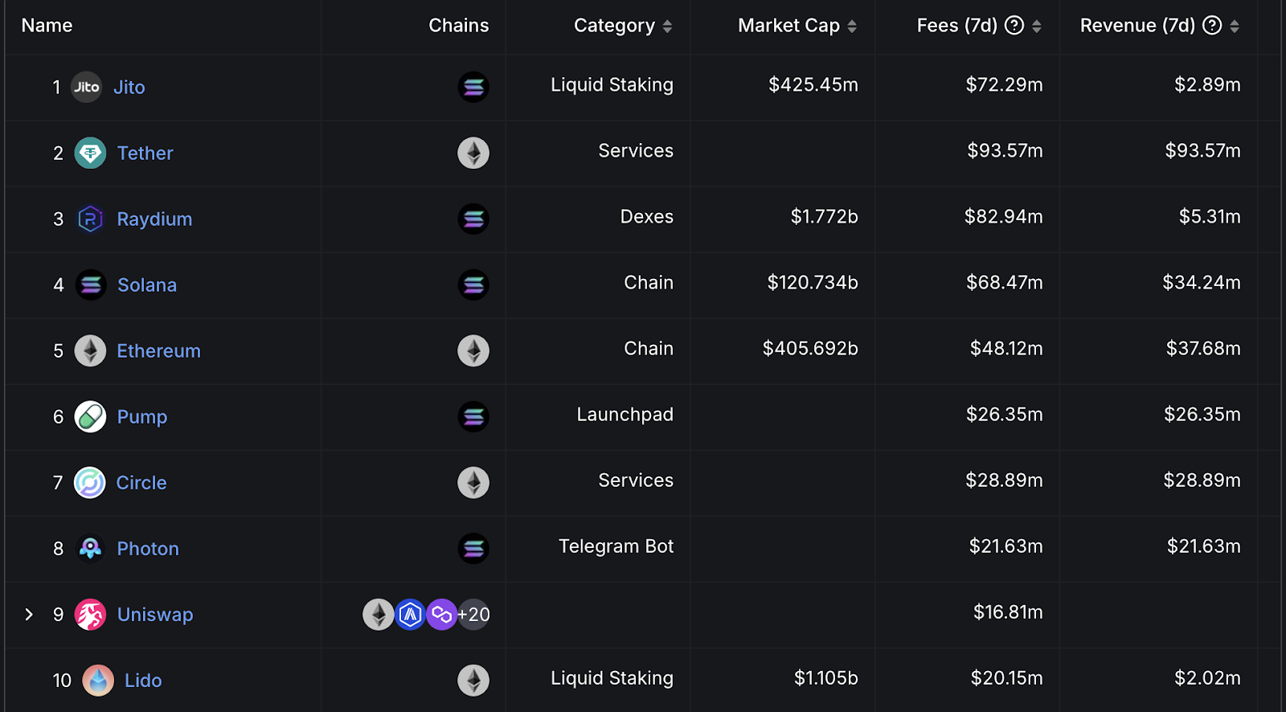The height and width of the screenshot is (712, 1286).
Task: Click Ethereum chain icon in Tether row
Action: [473, 153]
